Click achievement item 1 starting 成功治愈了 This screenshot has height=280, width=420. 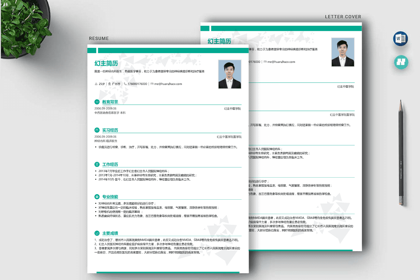click(167, 240)
